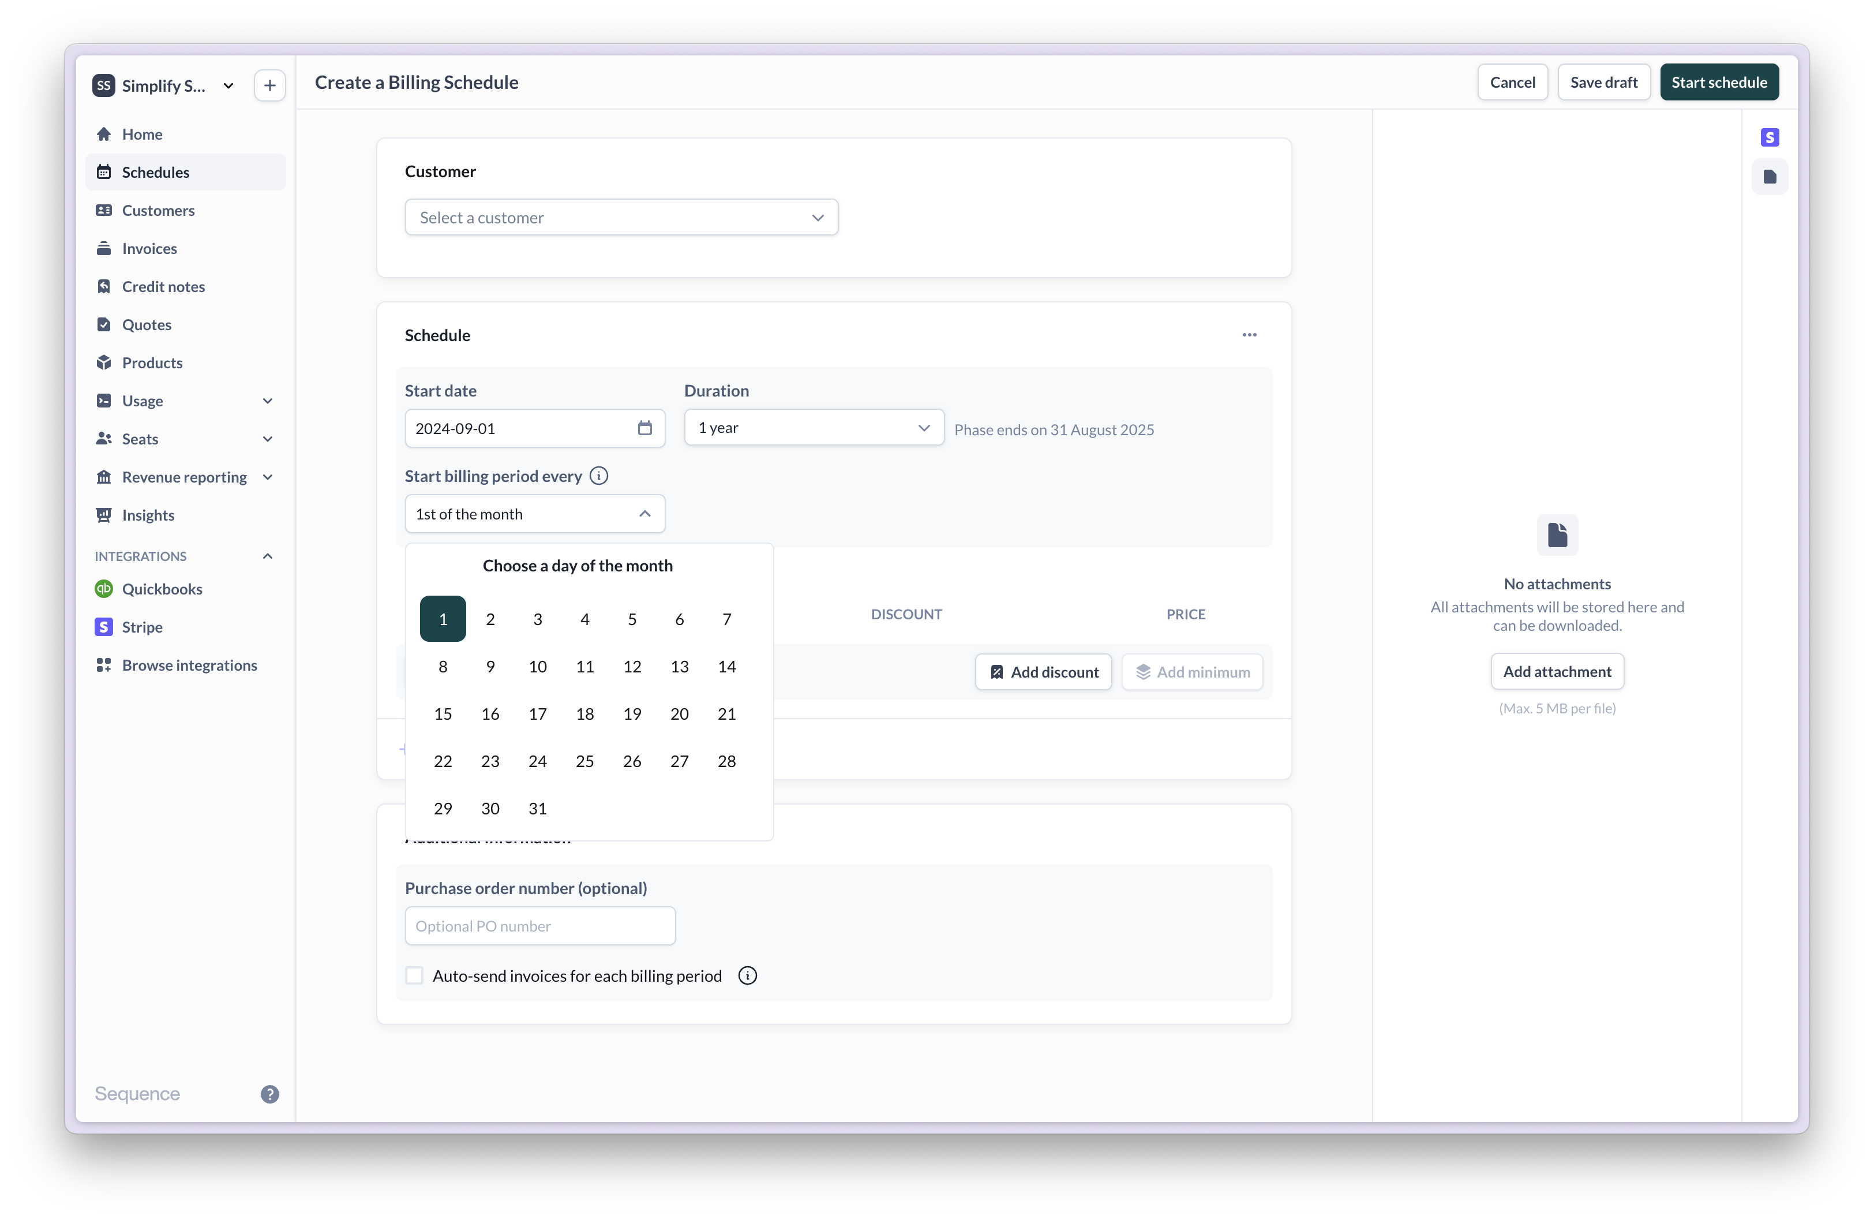Click the Usage terminal icon
This screenshot has width=1874, height=1219.
click(x=104, y=401)
